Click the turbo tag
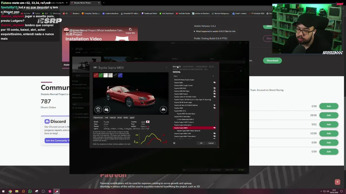 [126, 117]
